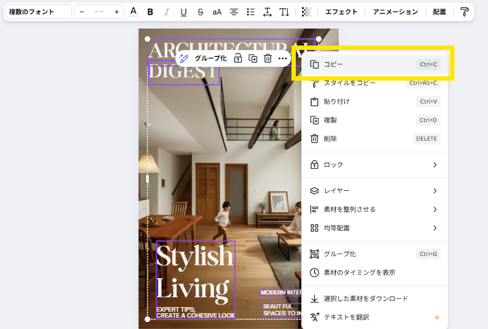Click the lock icon in floating toolbar
Viewport: 488px width, 329px height.
pos(238,58)
